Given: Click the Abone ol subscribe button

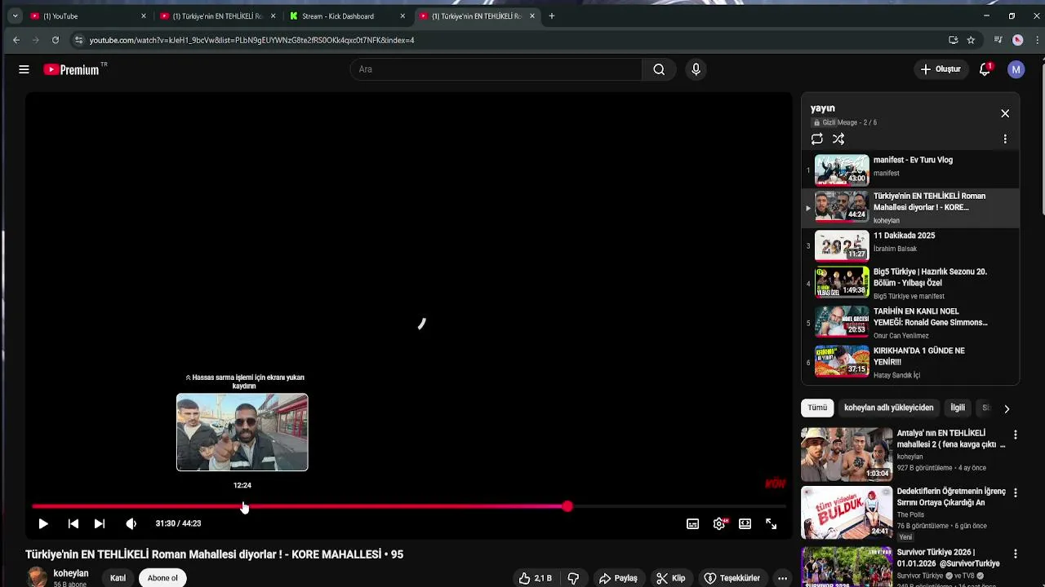Looking at the screenshot, I should point(162,578).
